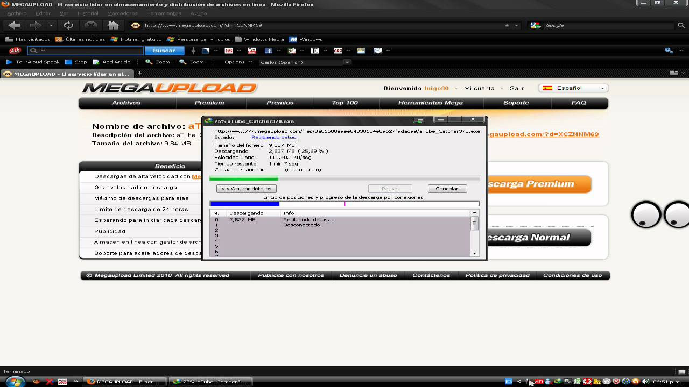Click the stop loading icon

click(91, 25)
